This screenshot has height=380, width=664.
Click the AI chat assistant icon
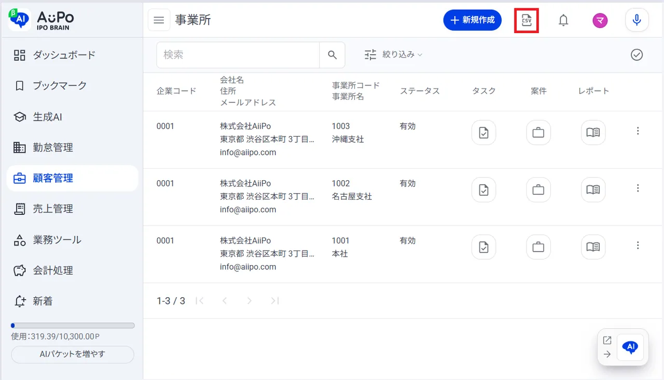[x=630, y=347]
